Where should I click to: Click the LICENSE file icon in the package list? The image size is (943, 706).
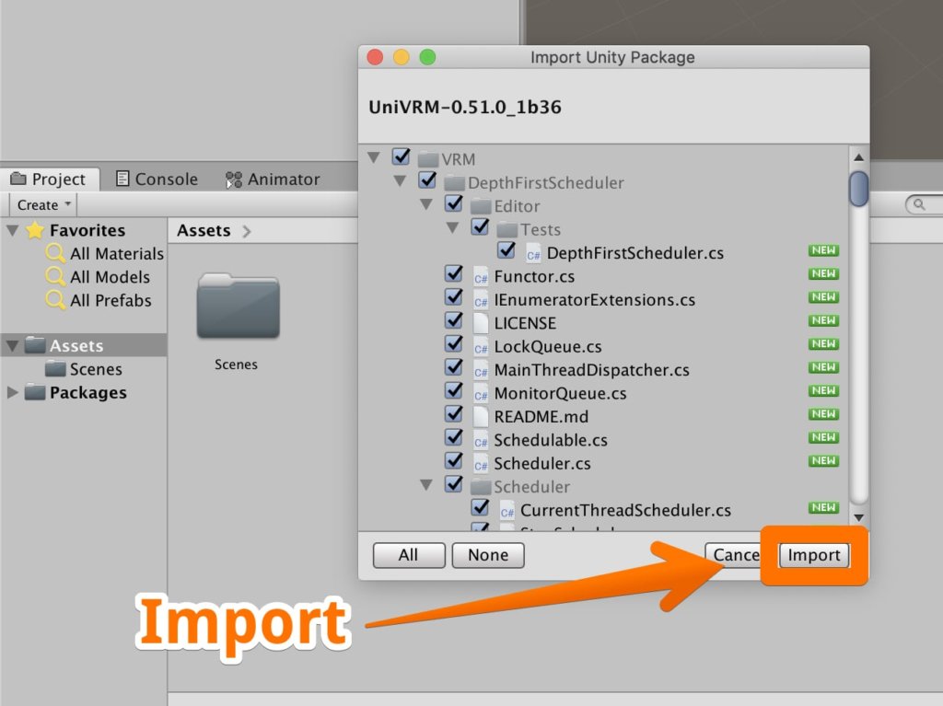[x=480, y=321]
